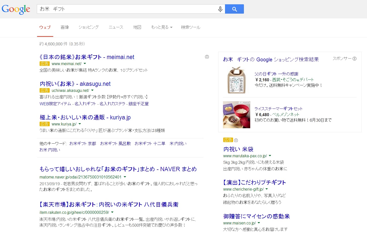
Task: Switch to the ショッピング tab
Action: click(x=89, y=27)
